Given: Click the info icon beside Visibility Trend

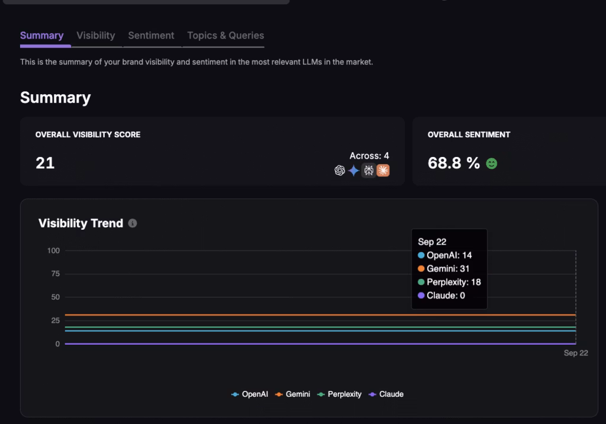Looking at the screenshot, I should point(133,223).
